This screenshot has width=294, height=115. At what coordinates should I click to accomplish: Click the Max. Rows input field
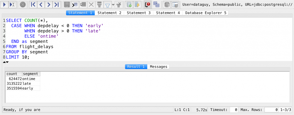coord(271,110)
